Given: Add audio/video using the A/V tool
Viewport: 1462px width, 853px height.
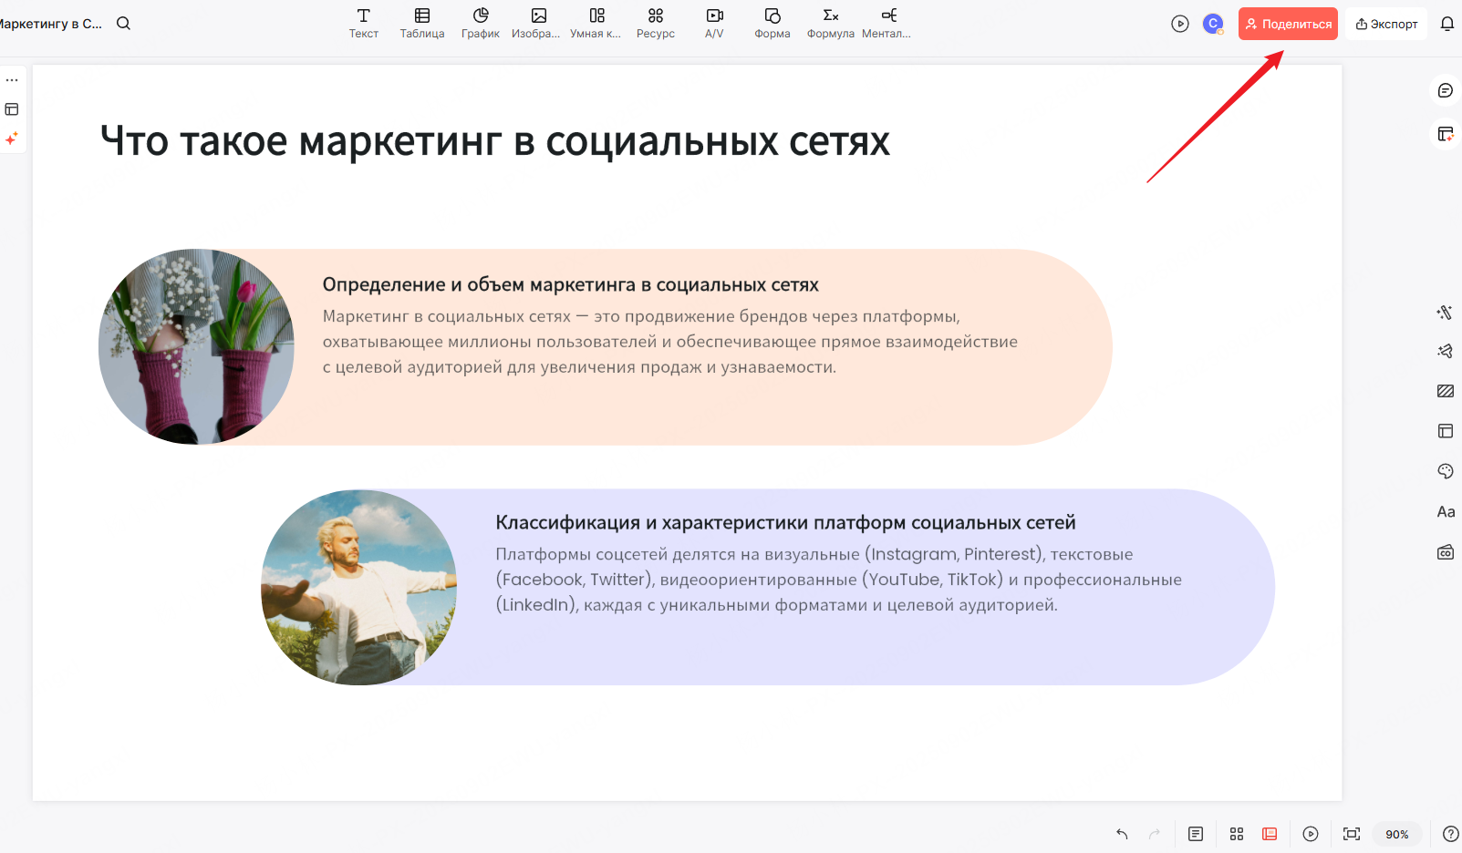Looking at the screenshot, I should (714, 23).
